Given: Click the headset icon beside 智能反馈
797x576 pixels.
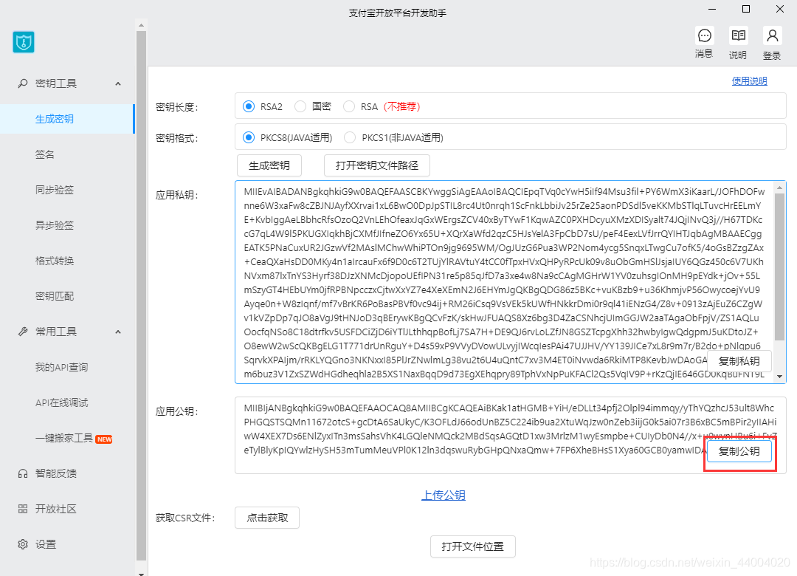Looking at the screenshot, I should 22,473.
